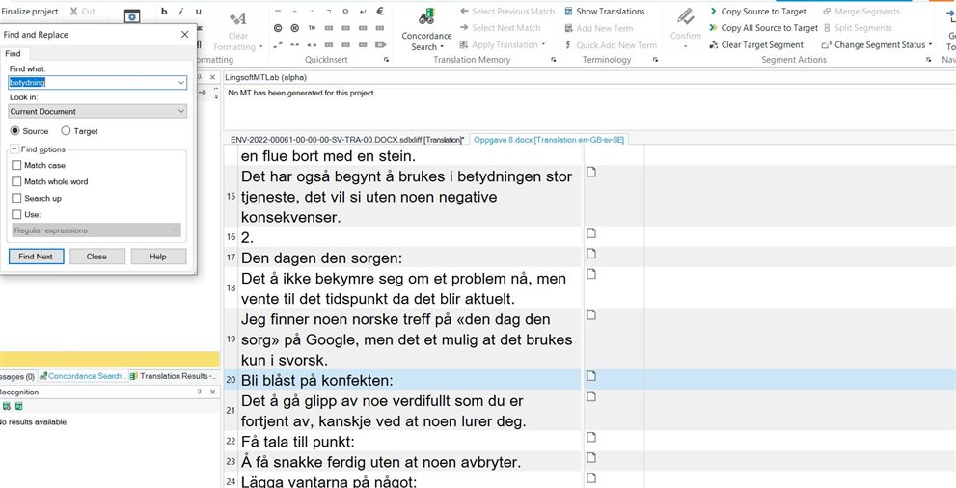Select the Find tab in dialog

[13, 54]
